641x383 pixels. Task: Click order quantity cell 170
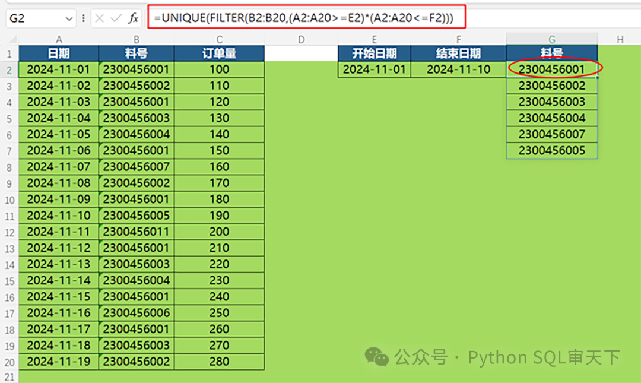[220, 183]
